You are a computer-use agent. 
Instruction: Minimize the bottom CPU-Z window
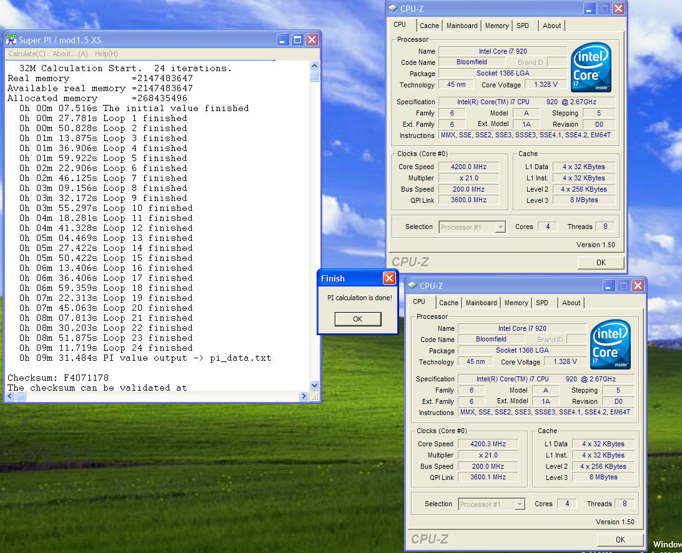609,286
